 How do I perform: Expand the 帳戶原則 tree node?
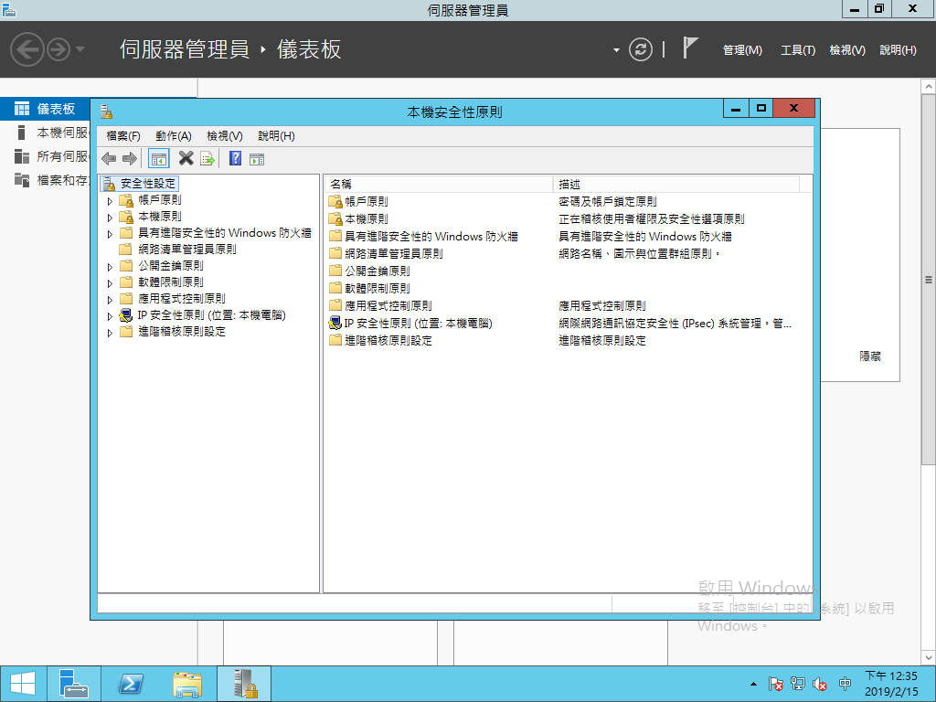click(110, 201)
